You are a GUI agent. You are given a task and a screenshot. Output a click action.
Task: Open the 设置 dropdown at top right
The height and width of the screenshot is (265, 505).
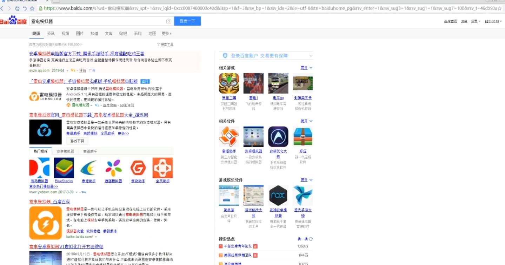(x=476, y=21)
